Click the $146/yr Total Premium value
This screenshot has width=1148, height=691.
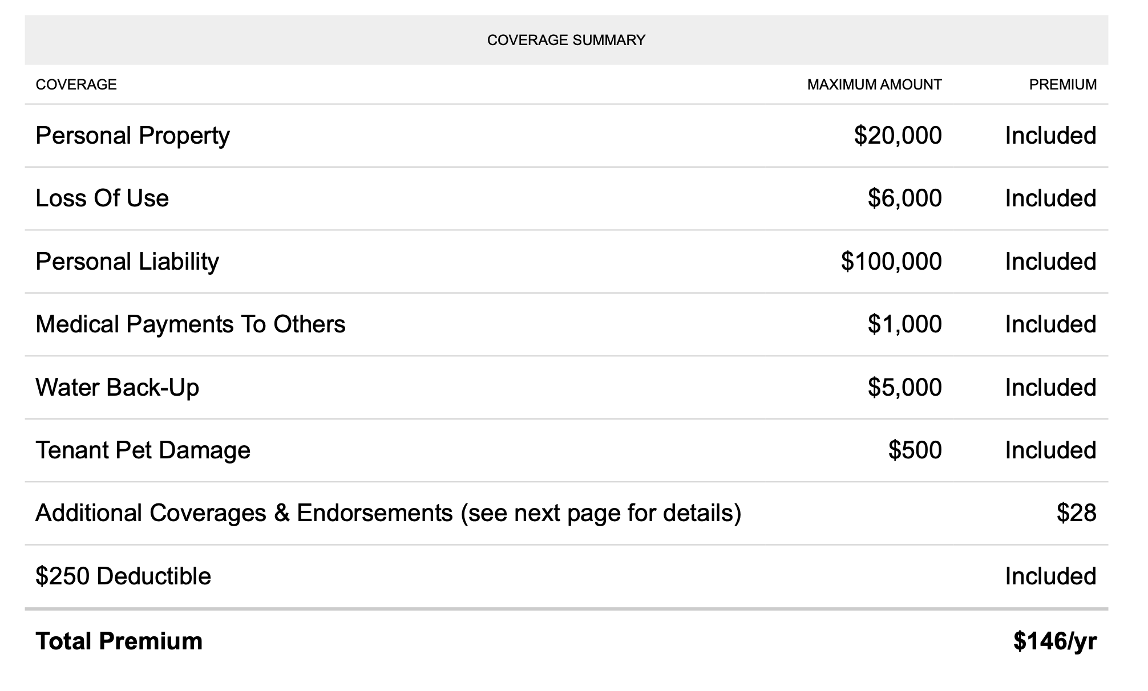[x=1055, y=641]
